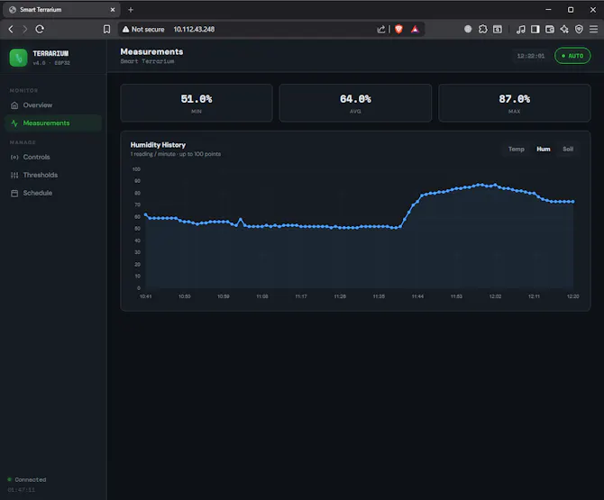Open the media control music note icon
Image resolution: width=604 pixels, height=500 pixels.
pyautogui.click(x=521, y=29)
